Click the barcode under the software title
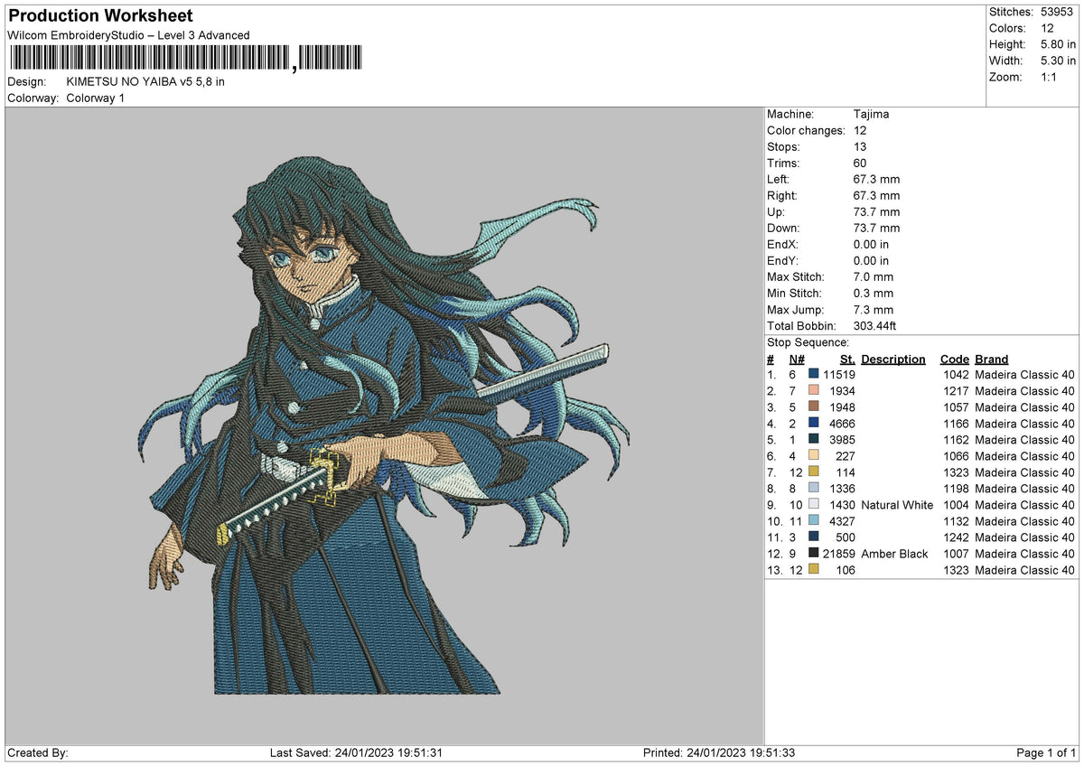This screenshot has width=1084, height=766. click(184, 59)
